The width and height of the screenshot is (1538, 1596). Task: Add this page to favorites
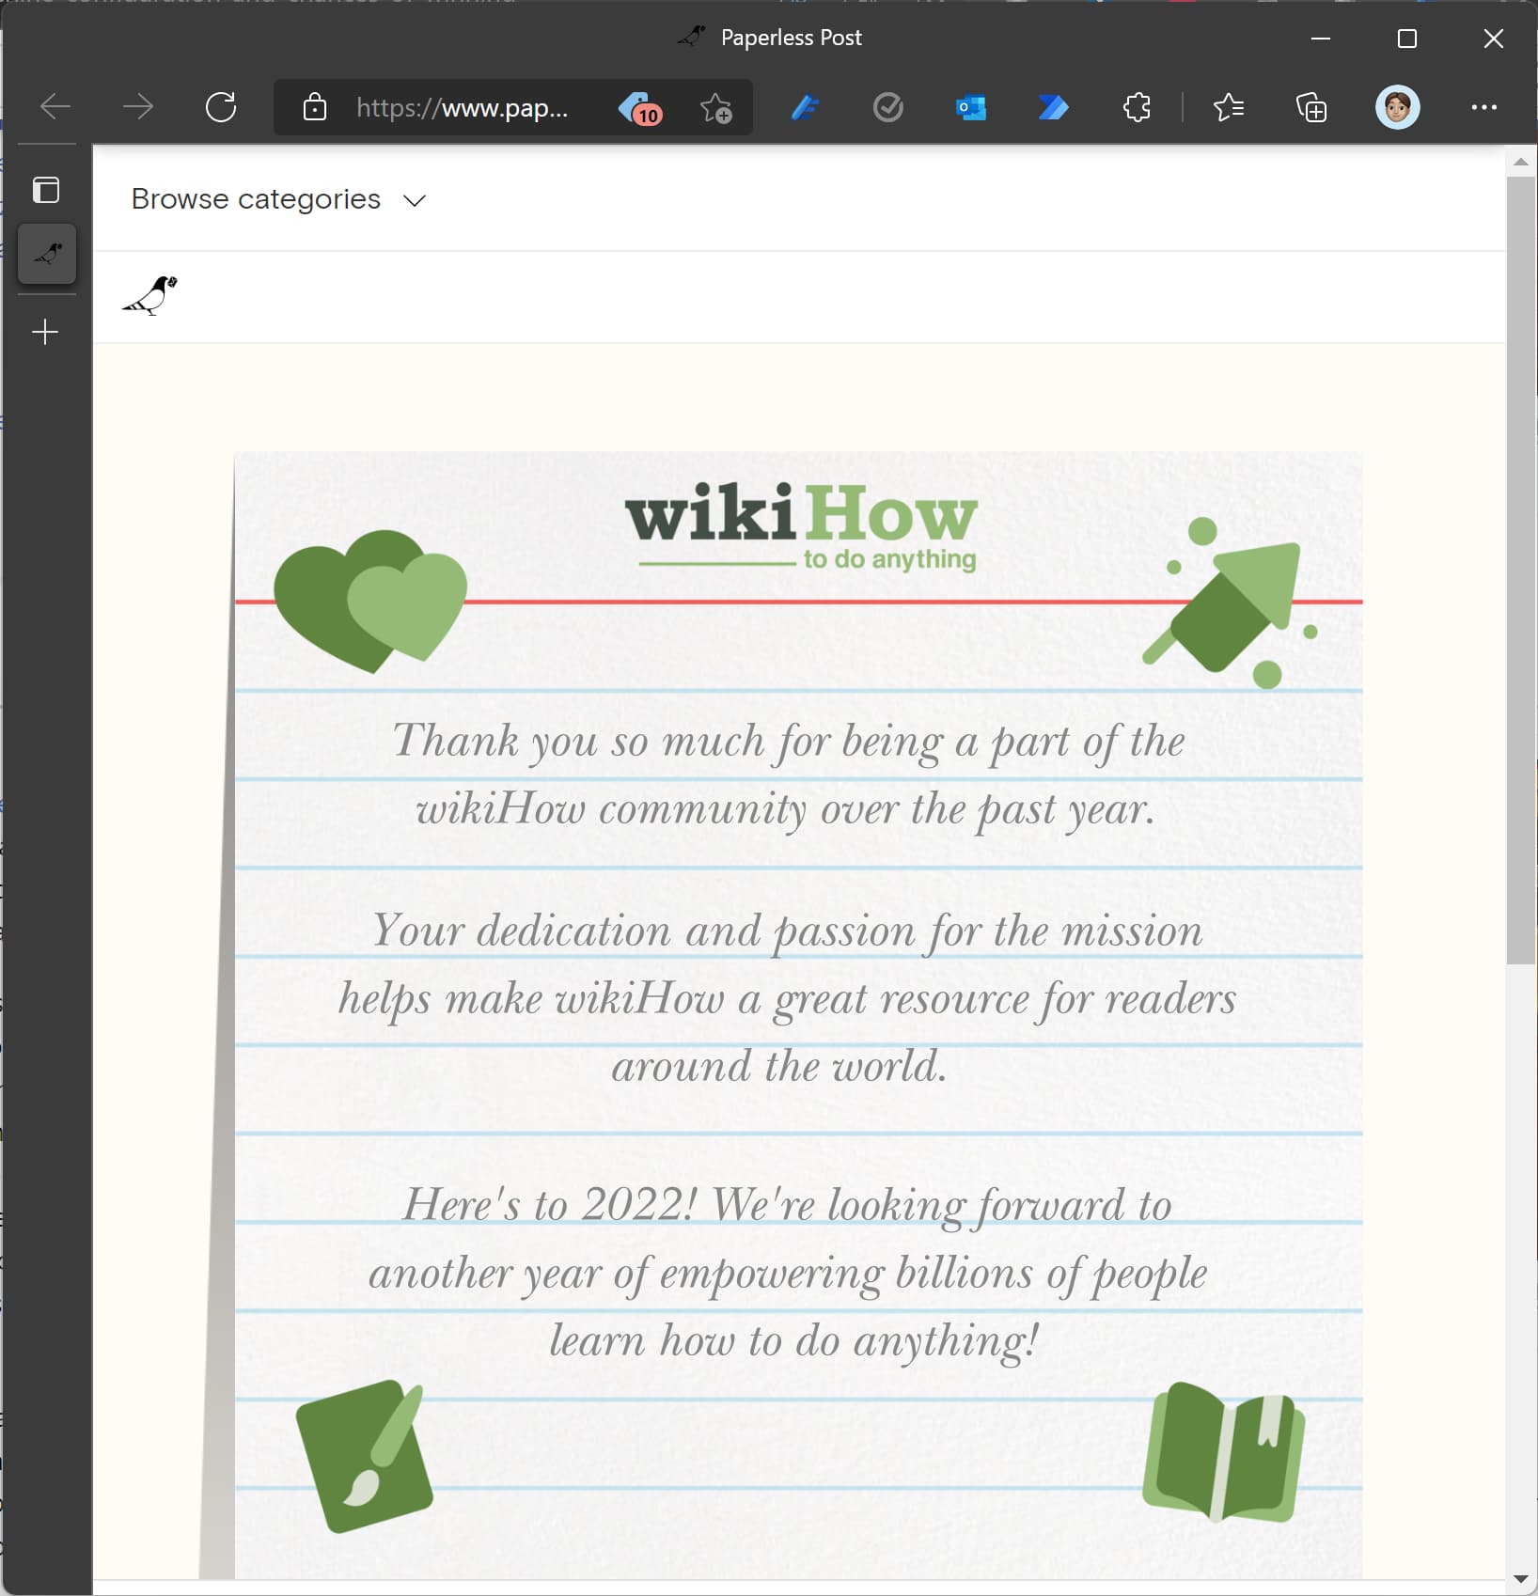(715, 108)
